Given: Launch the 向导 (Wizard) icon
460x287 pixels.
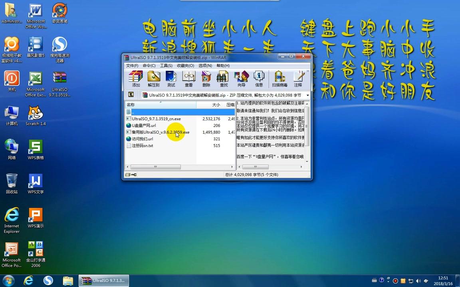Looking at the screenshot, I should pos(241,79).
